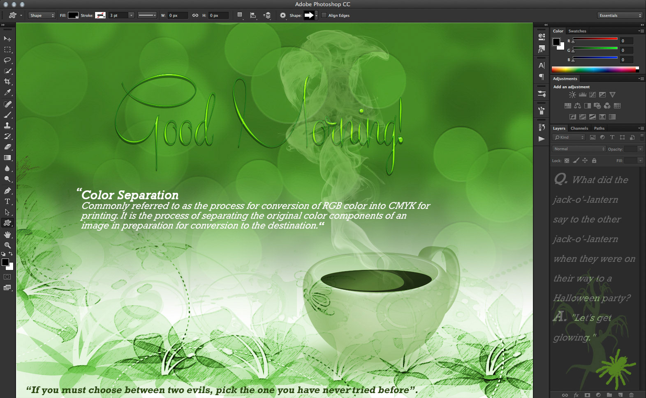Click the Fill color swatch in options bar
Image resolution: width=646 pixels, height=398 pixels.
(73, 15)
